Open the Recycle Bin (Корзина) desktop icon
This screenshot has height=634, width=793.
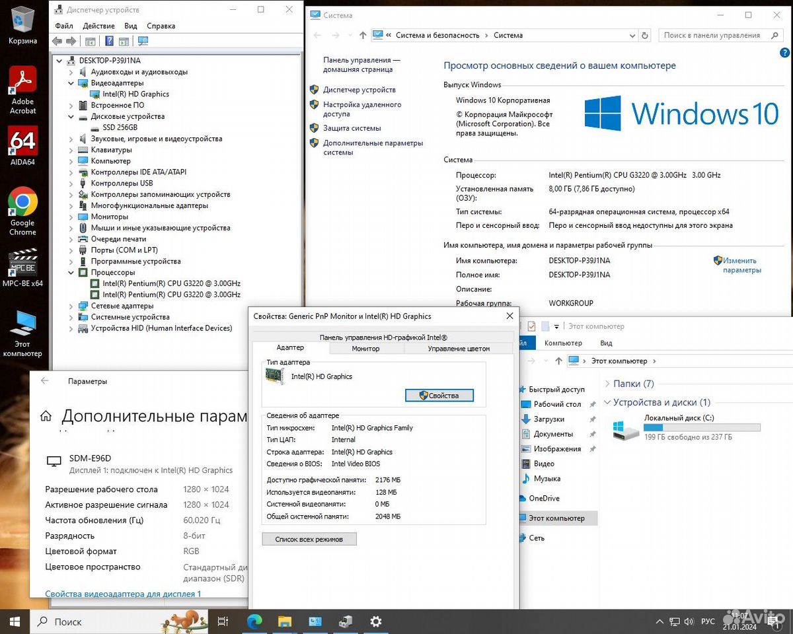22,25
